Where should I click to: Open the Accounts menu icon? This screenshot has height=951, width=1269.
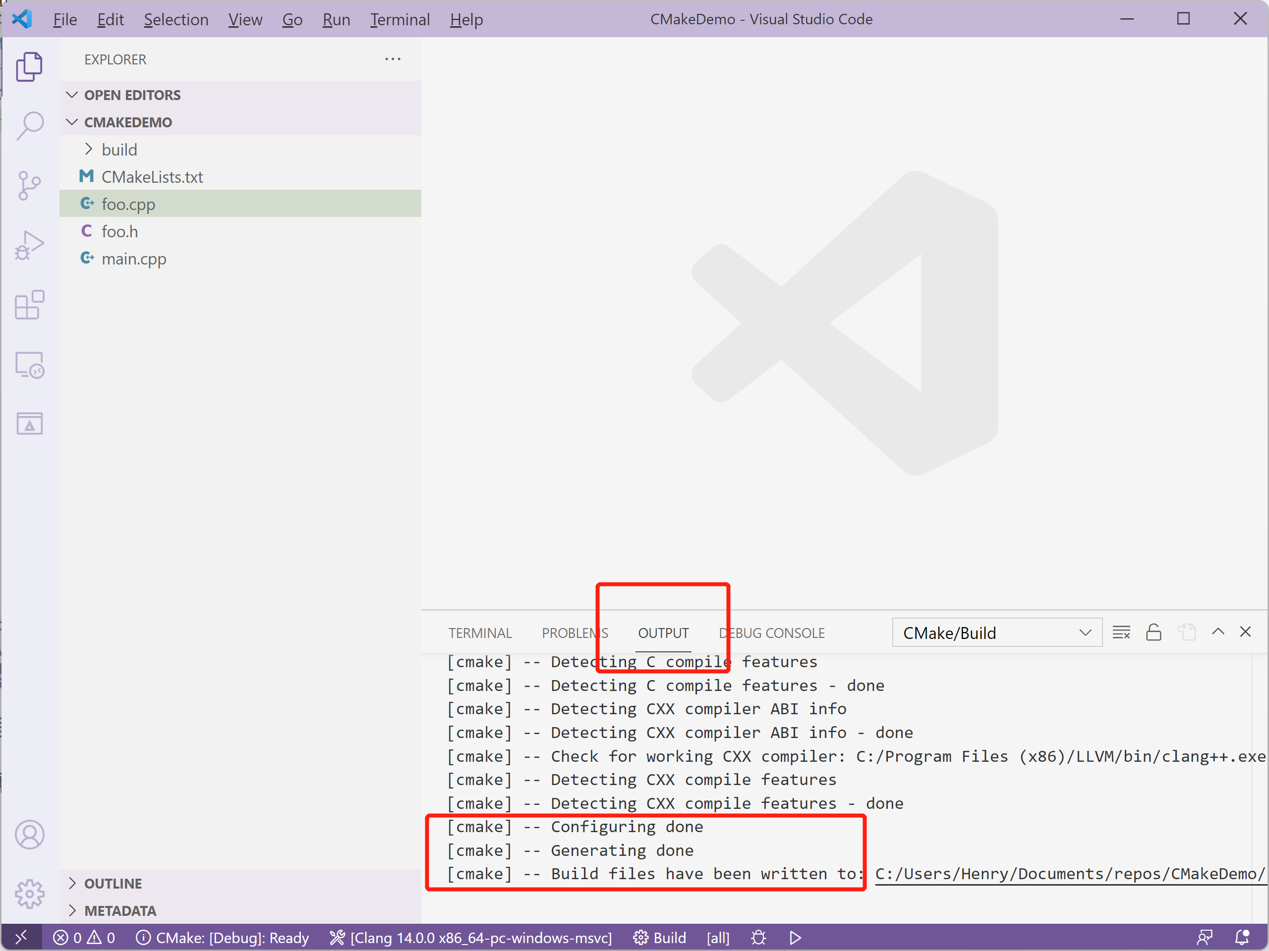(29, 834)
